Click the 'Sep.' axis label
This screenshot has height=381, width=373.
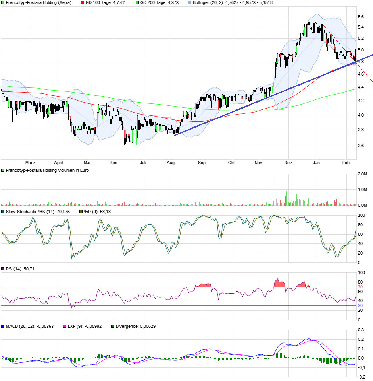click(x=202, y=163)
